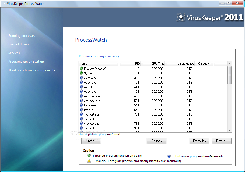
Task: Click the 0 KB memory value of smss.exe
Action: pos(190,78)
